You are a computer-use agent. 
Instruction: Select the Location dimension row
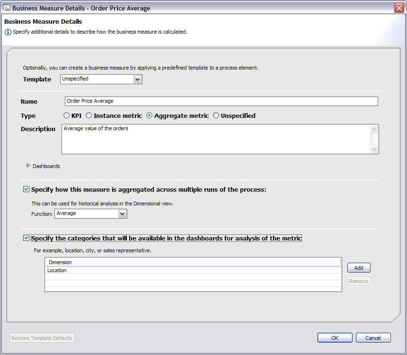click(193, 270)
